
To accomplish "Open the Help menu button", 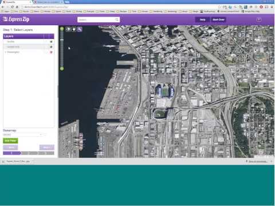I will [202, 19].
